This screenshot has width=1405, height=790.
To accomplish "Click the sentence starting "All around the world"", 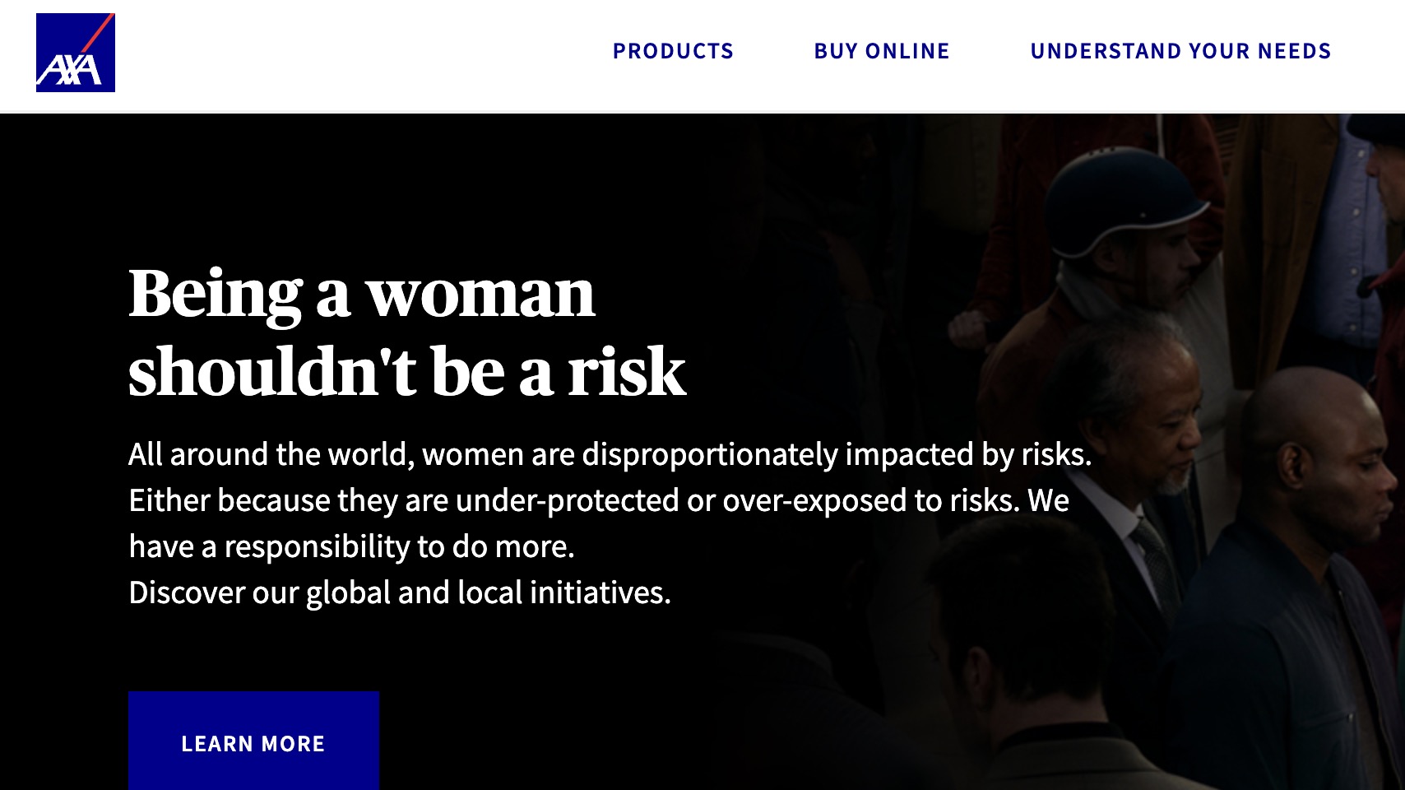I will click(610, 454).
